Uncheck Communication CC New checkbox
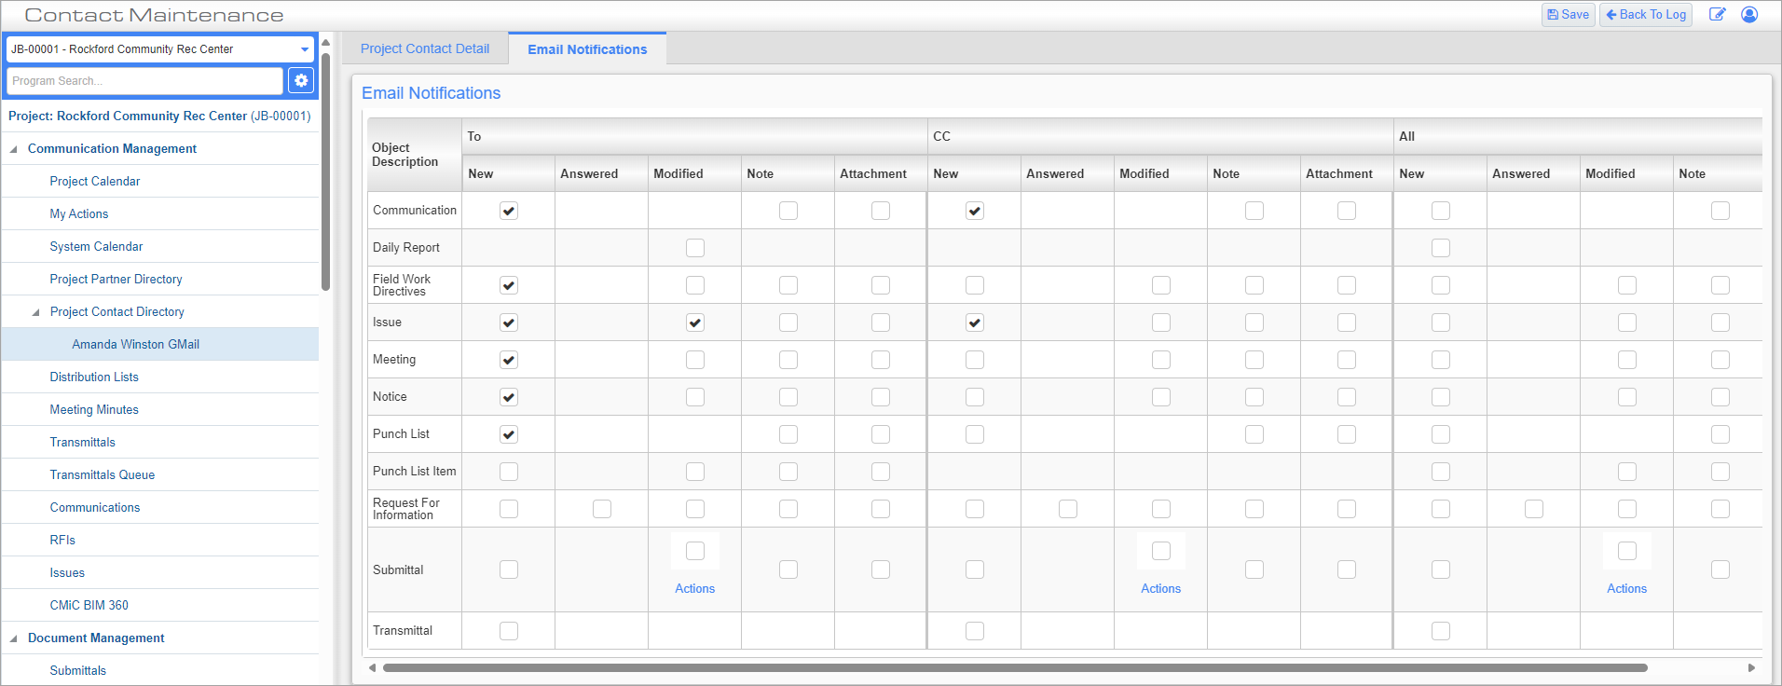 [x=975, y=211]
